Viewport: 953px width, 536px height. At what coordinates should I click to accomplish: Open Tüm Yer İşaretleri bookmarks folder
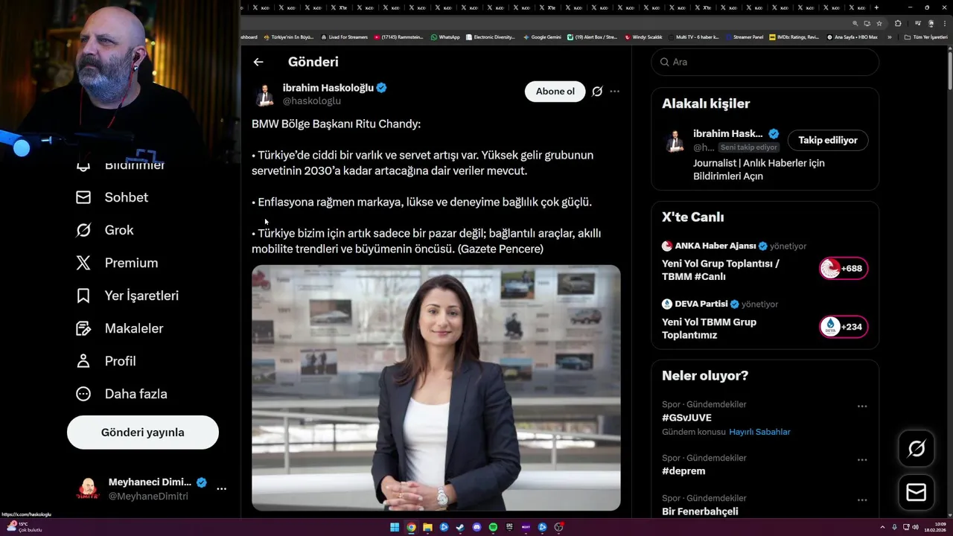925,36
